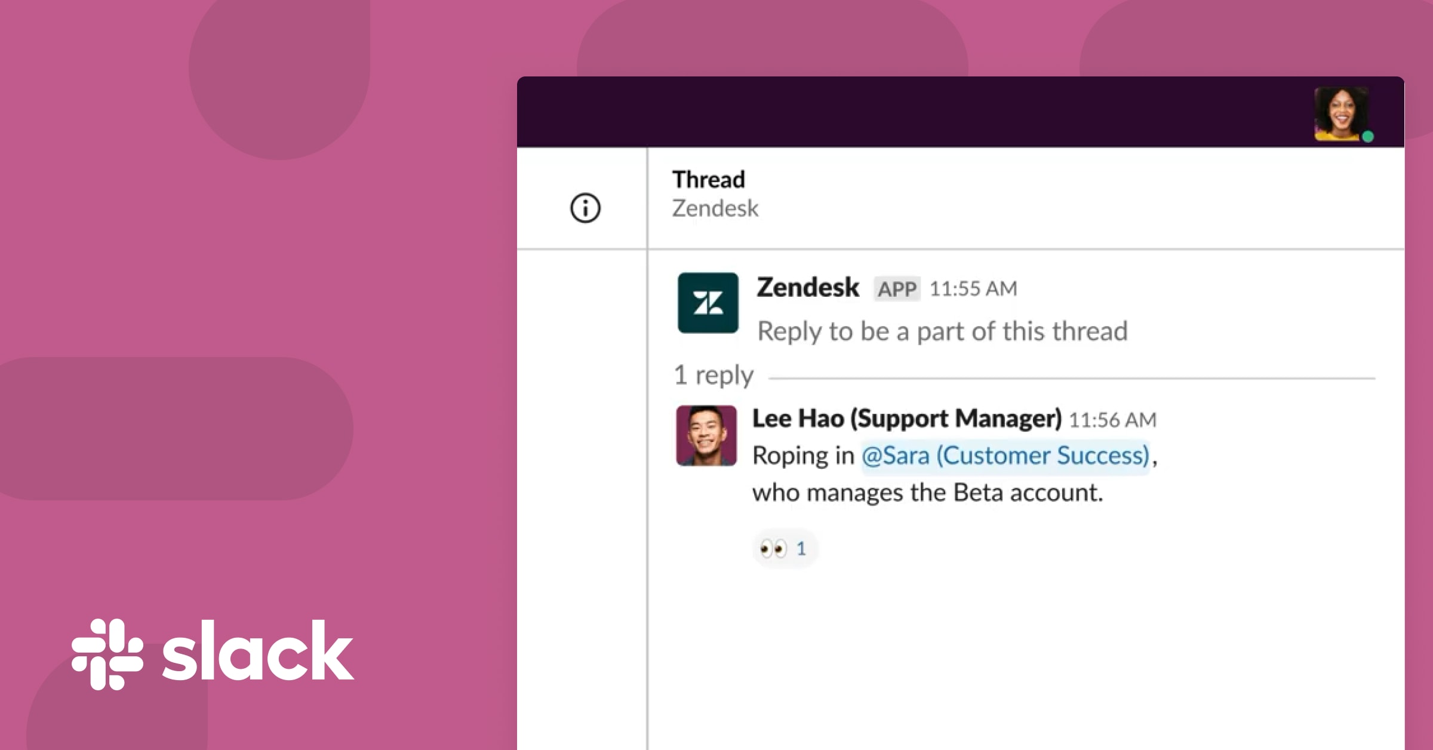
Task: Click the message text Reply to be a part
Action: (x=942, y=330)
